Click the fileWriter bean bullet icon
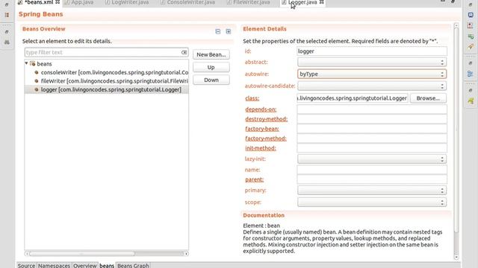This screenshot has height=268, width=478. click(37, 81)
